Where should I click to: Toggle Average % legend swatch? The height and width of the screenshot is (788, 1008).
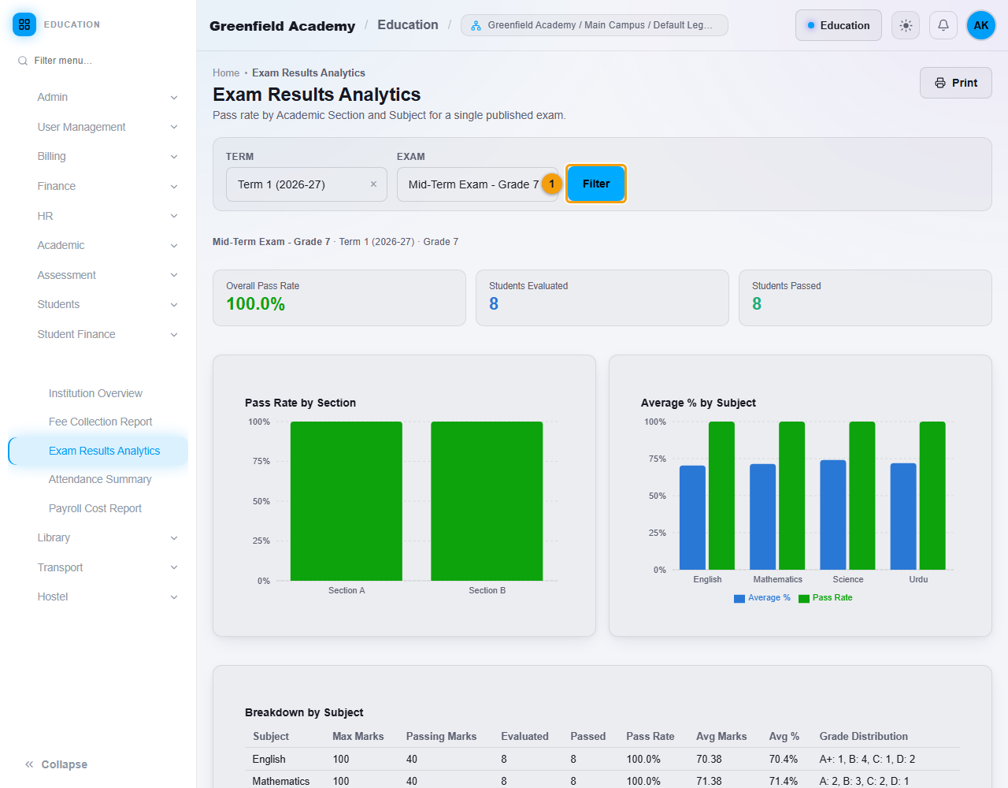pos(739,598)
